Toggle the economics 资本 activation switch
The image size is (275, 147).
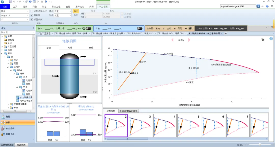(88, 28)
